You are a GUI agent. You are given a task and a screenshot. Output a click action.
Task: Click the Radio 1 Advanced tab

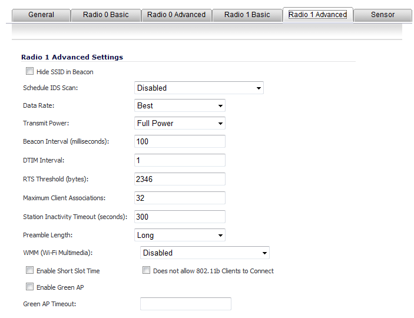[317, 15]
